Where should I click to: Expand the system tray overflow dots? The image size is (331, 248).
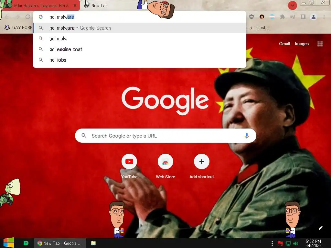click(x=272, y=243)
